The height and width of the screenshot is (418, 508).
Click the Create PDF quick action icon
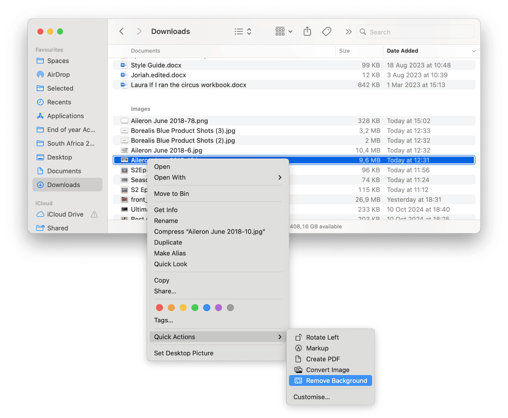[299, 359]
